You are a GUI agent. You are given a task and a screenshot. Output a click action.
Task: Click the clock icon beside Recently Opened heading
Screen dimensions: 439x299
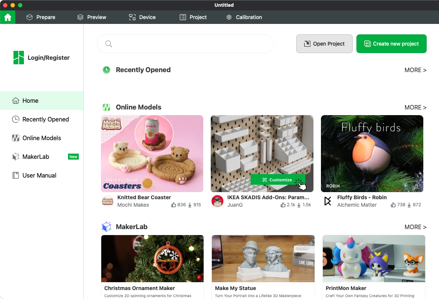[106, 70]
